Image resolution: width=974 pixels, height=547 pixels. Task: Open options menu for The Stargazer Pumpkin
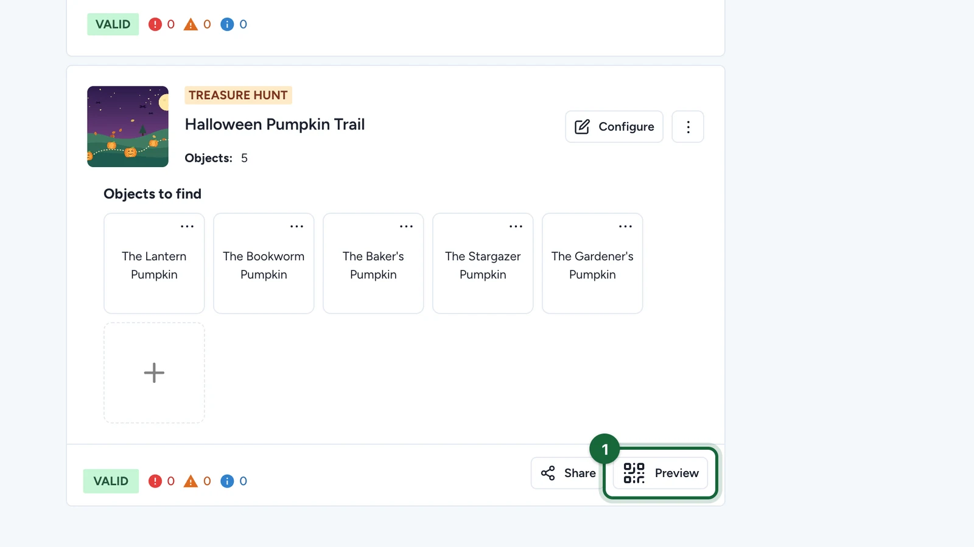coord(516,226)
